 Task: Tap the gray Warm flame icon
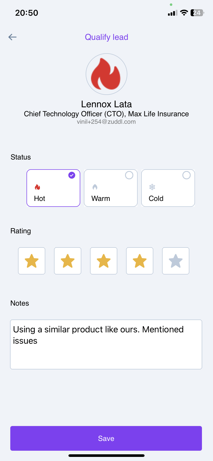[x=95, y=187]
